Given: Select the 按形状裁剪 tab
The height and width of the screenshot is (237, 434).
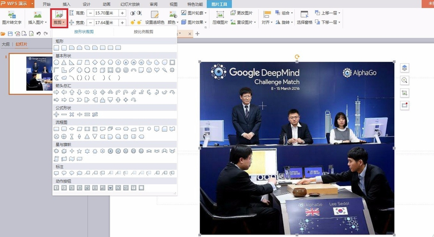Looking at the screenshot, I should 85,32.
